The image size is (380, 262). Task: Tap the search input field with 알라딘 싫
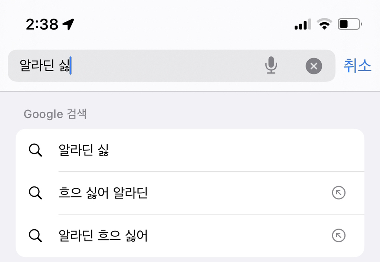point(148,66)
